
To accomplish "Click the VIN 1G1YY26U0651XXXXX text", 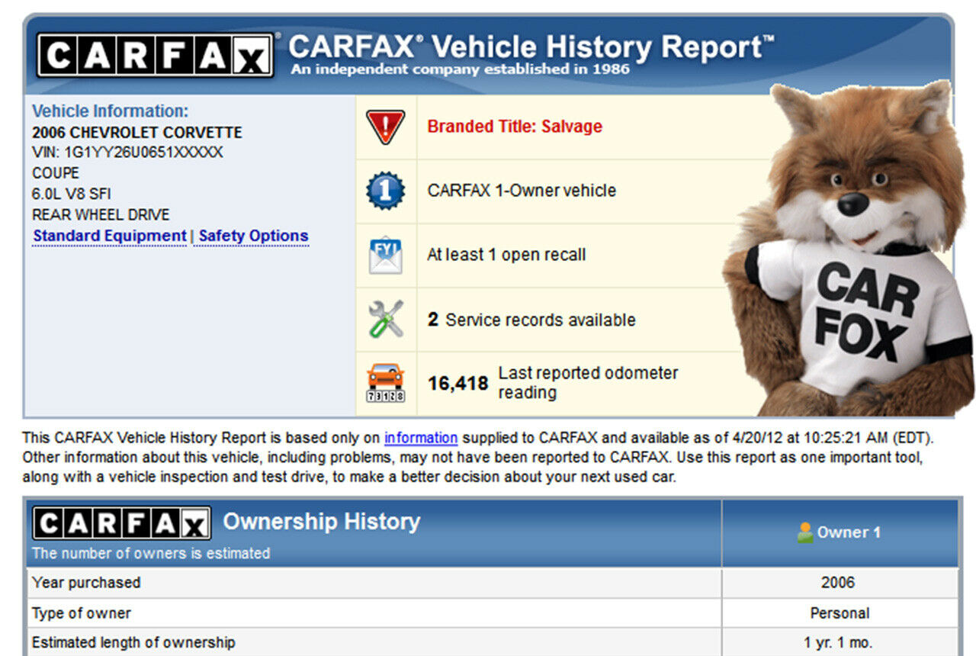I will pyautogui.click(x=127, y=153).
